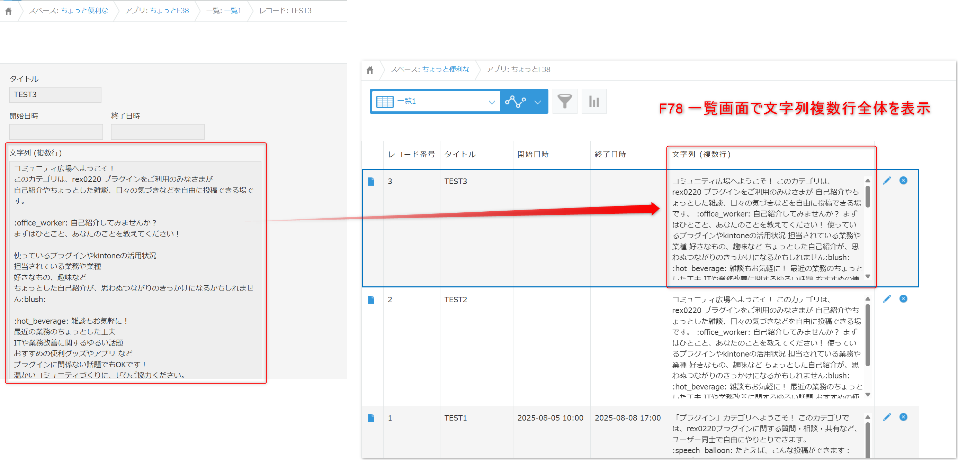
Task: Click the graph line-chart view button
Action: pyautogui.click(x=516, y=101)
